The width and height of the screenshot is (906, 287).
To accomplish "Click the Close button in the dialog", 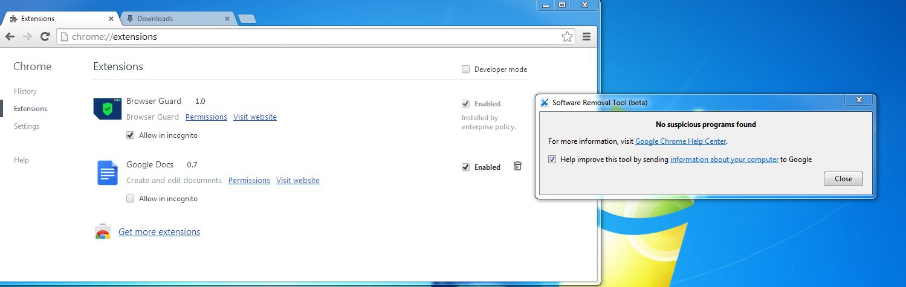I will click(x=843, y=179).
